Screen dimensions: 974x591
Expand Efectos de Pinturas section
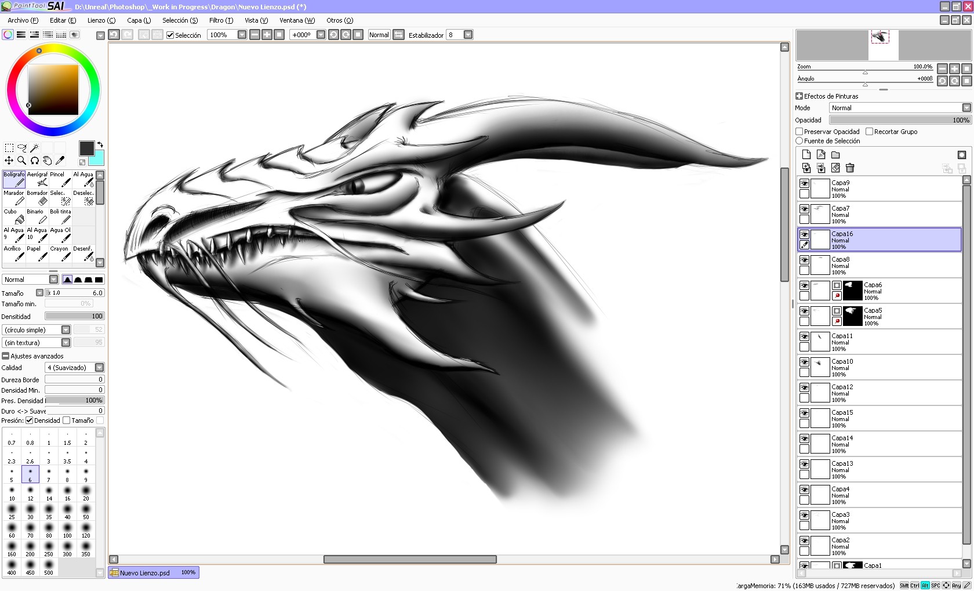coord(799,96)
